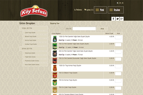Select product name 1500 Gr Taş Kırma Yeşil Zeytin

[x=70, y=66]
